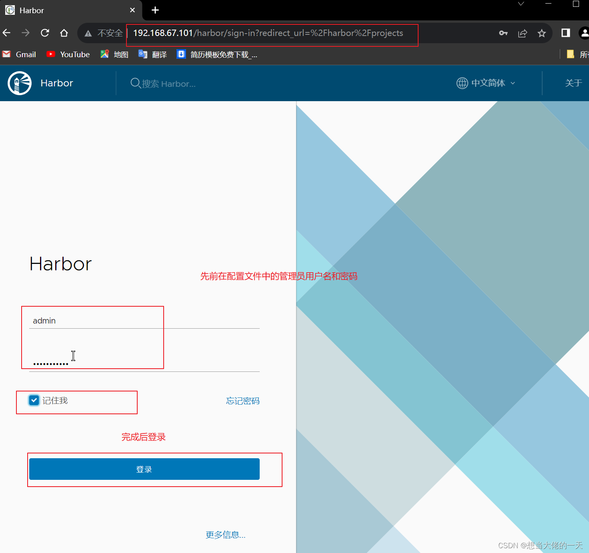Image resolution: width=589 pixels, height=553 pixels.
Task: Click the admin username field
Action: click(144, 321)
